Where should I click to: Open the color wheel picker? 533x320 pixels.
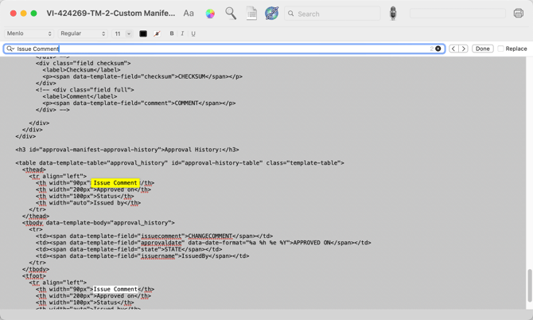click(x=210, y=14)
